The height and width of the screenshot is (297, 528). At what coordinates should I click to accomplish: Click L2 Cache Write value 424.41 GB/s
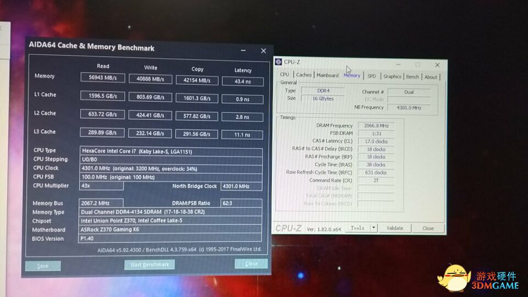coord(150,115)
